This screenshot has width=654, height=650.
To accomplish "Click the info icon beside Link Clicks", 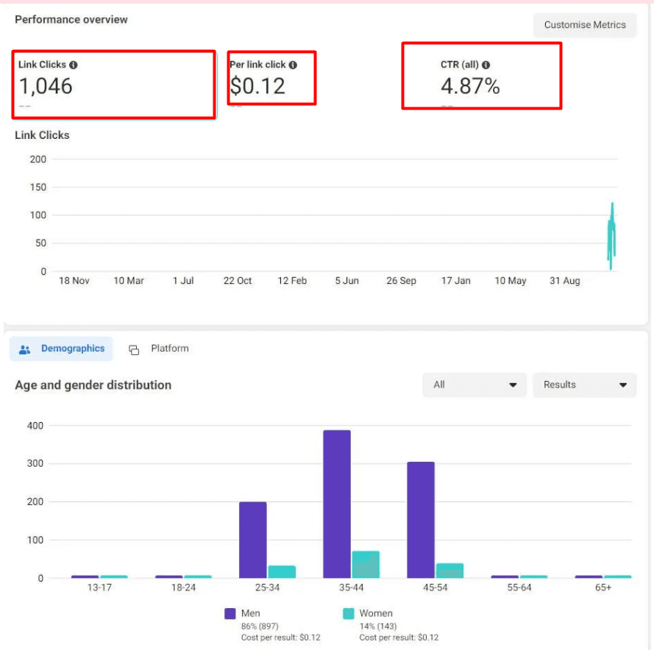I will (74, 65).
